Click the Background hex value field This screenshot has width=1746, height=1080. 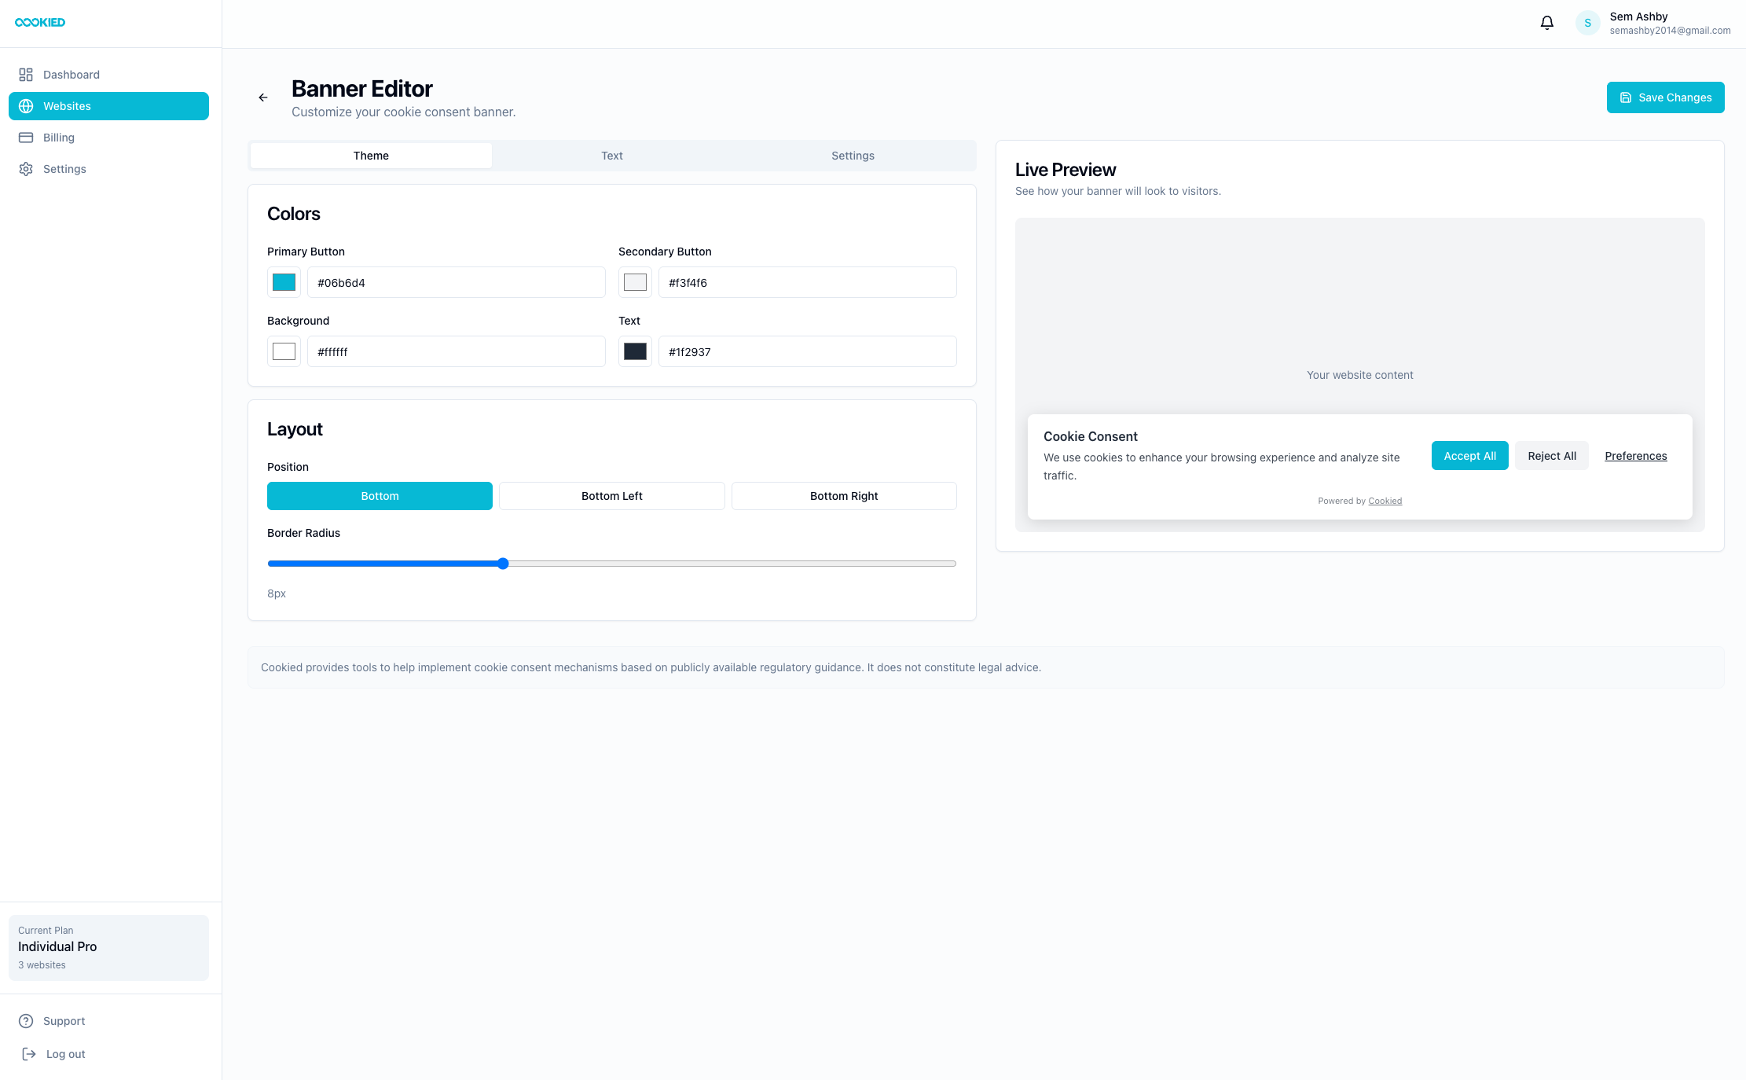click(x=456, y=351)
